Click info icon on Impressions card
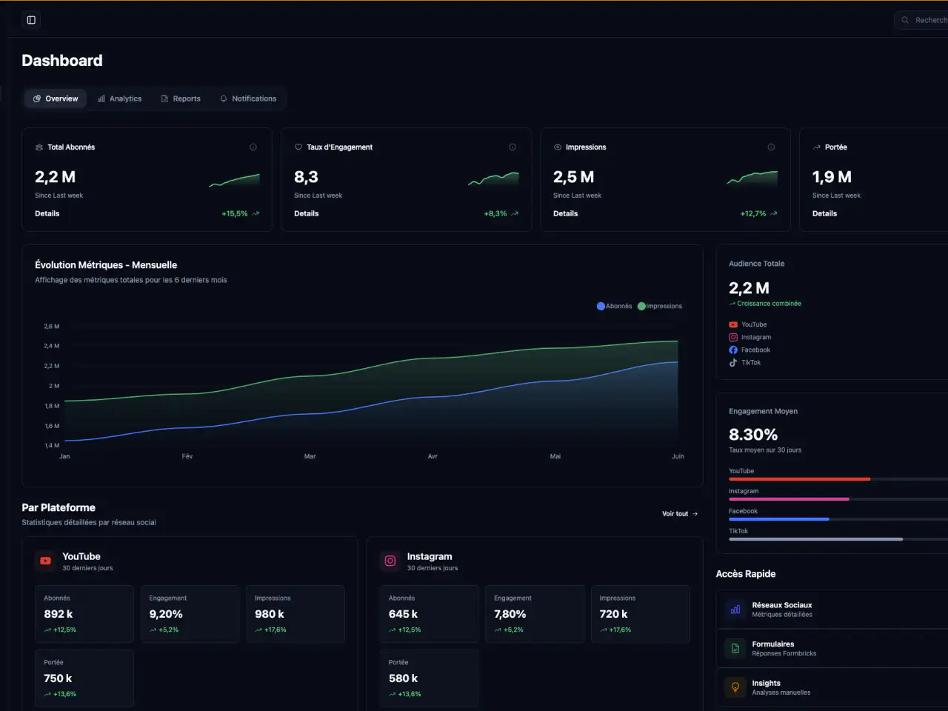 click(772, 147)
